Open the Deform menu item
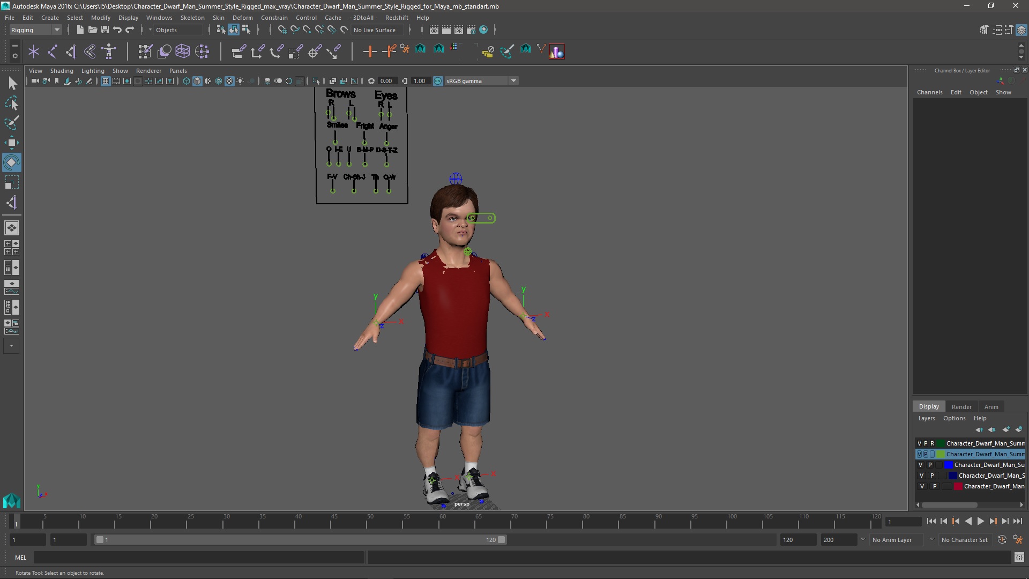Viewport: 1029px width, 579px height. coord(242,17)
